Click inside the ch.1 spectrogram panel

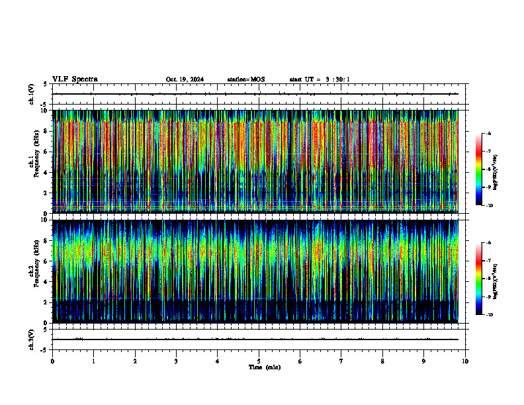coord(255,161)
